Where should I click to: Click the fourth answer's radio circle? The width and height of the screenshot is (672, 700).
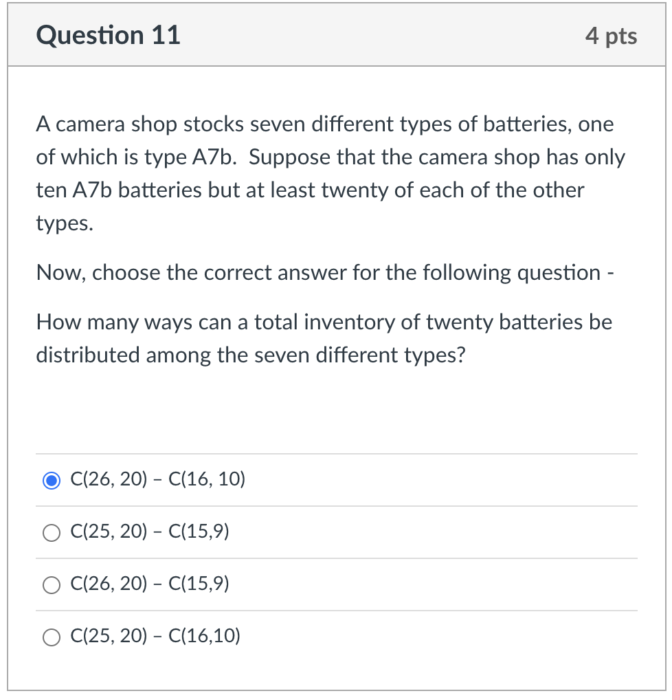click(51, 637)
